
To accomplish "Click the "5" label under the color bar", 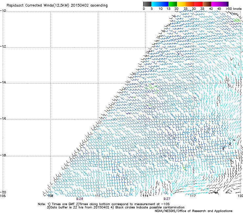I will pyautogui.click(x=152, y=9).
